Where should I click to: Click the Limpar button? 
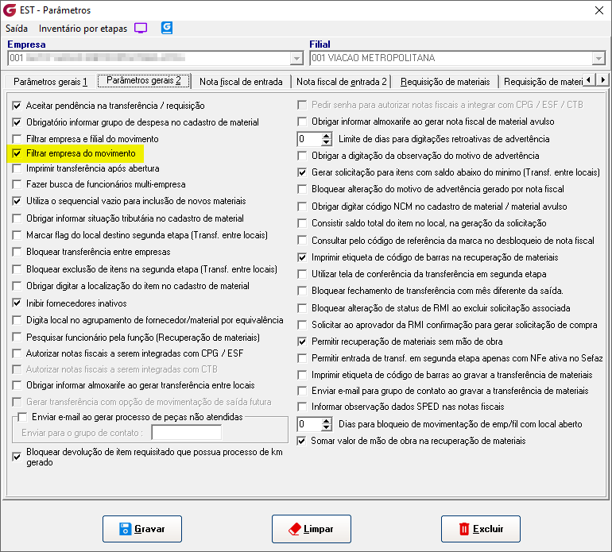[x=311, y=529]
